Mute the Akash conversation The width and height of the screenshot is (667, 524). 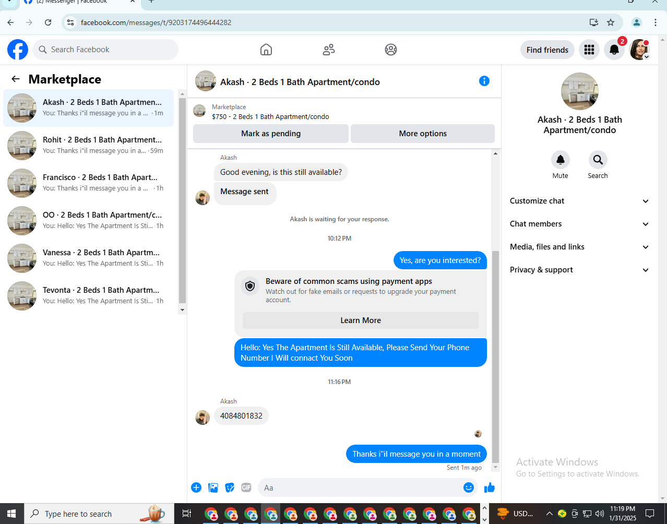tap(561, 160)
